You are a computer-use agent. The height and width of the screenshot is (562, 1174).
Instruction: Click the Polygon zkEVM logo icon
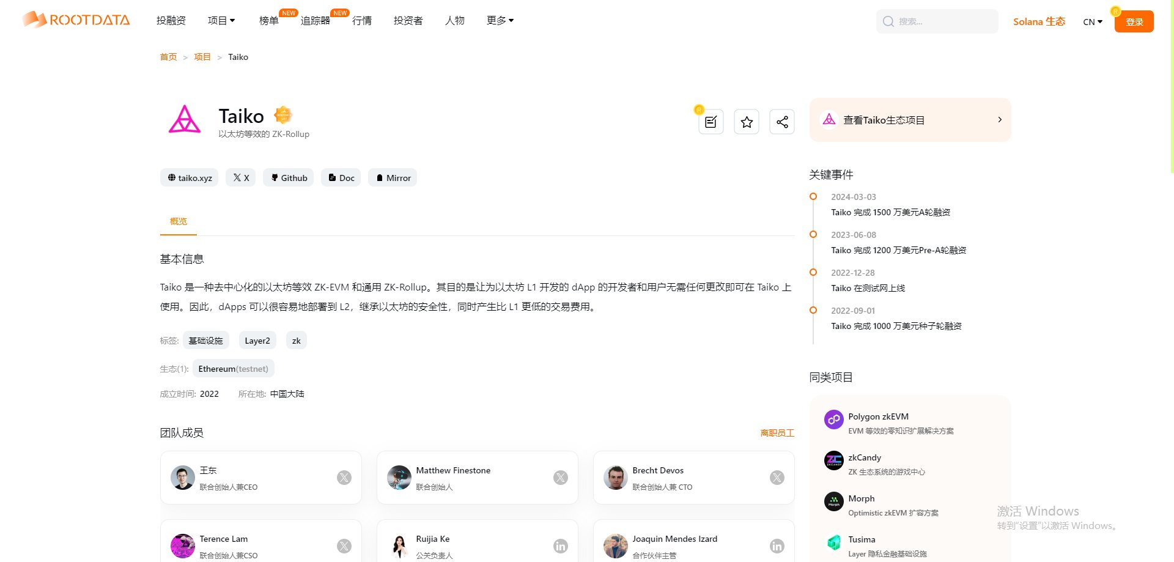pyautogui.click(x=834, y=420)
